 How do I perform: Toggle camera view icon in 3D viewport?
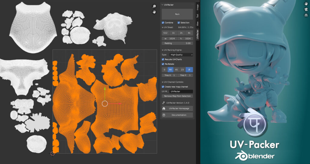(x=306, y=9)
